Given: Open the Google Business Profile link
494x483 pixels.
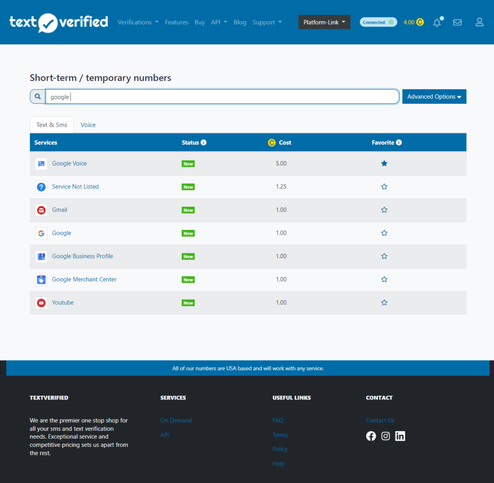Looking at the screenshot, I should tap(82, 256).
